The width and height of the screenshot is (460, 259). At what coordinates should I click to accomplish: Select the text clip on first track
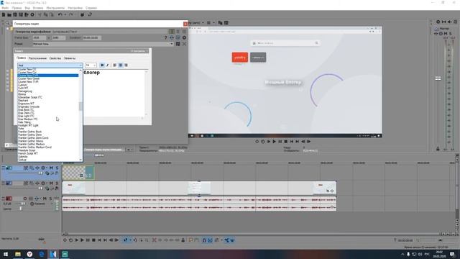tap(78, 172)
